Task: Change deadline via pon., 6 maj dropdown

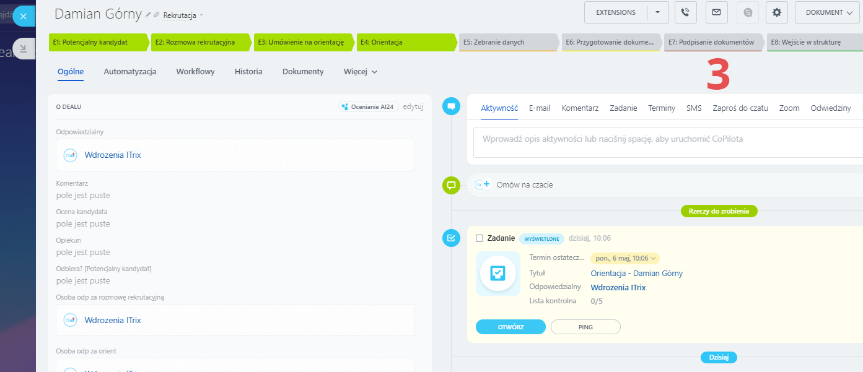Action: point(624,258)
